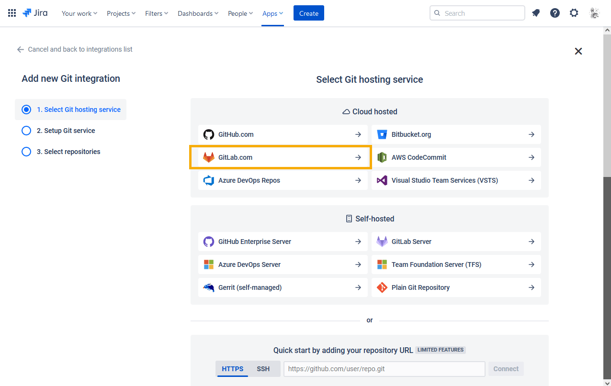Click the repository URL input field
This screenshot has height=386, width=611.
pos(385,369)
